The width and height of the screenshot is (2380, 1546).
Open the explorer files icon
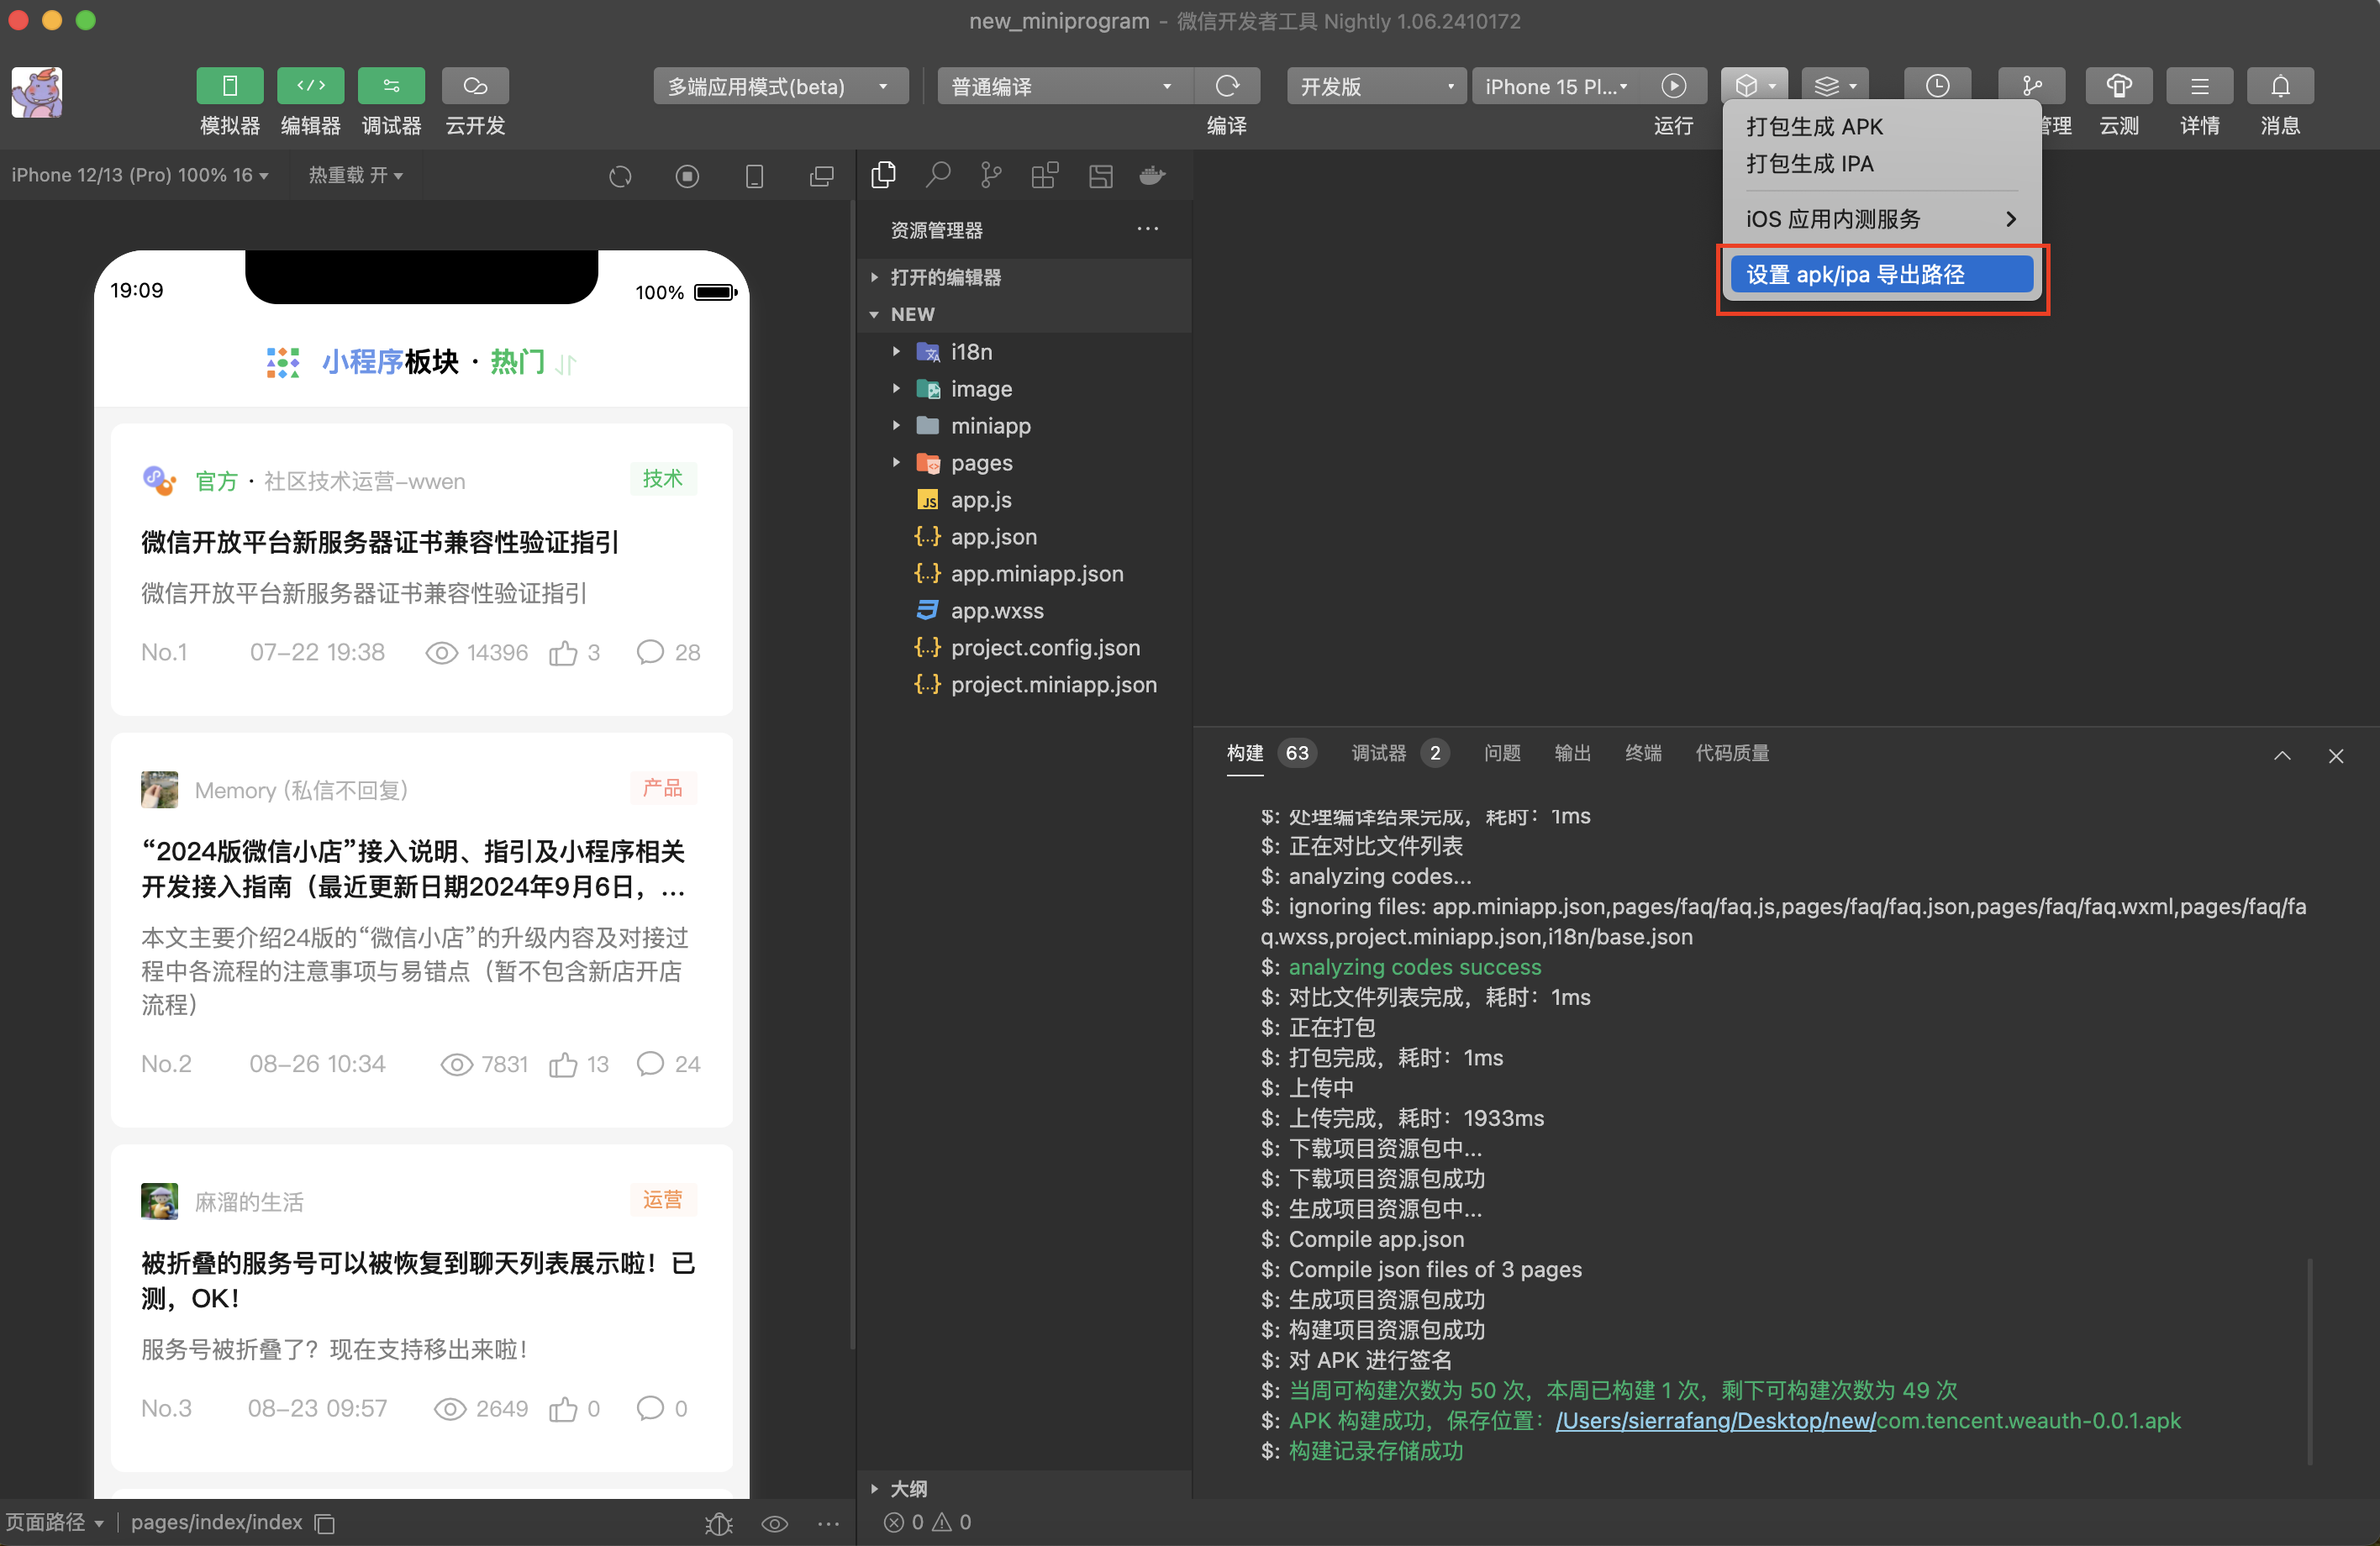[883, 176]
